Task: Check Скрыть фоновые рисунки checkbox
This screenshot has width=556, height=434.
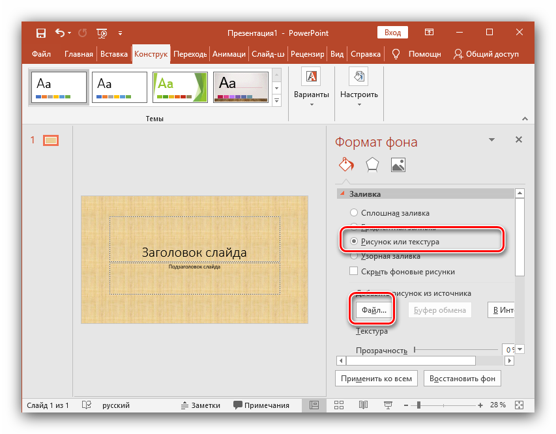Action: [x=353, y=271]
